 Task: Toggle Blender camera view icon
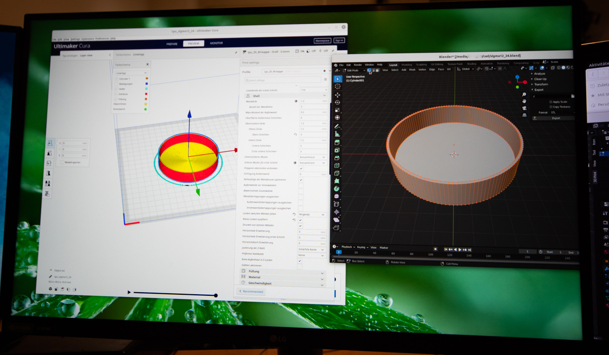coord(524,108)
